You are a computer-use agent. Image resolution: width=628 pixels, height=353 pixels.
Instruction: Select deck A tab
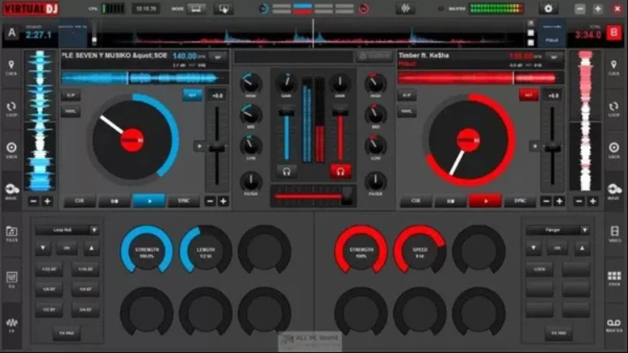point(12,34)
